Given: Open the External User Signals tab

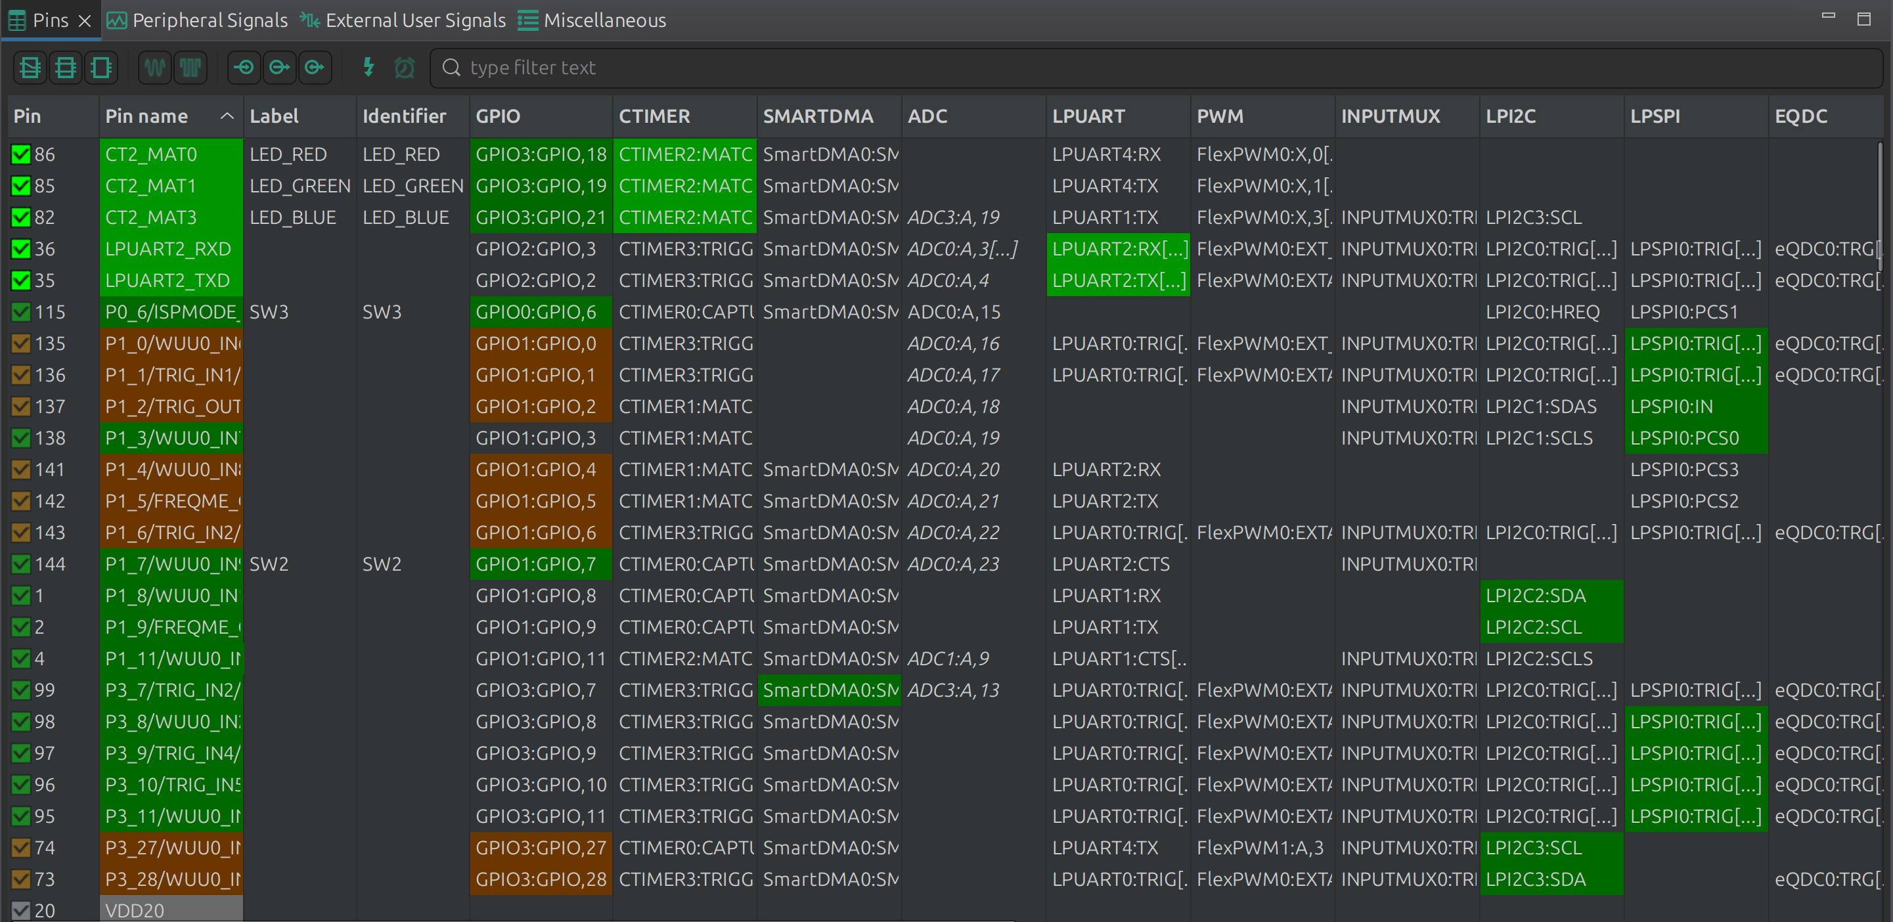Looking at the screenshot, I should tap(403, 20).
